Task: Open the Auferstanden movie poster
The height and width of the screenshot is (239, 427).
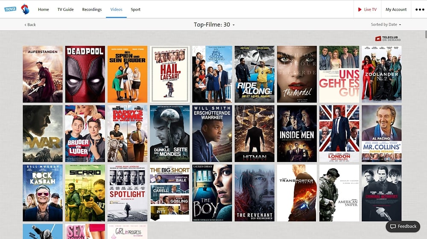Action: tap(42, 74)
